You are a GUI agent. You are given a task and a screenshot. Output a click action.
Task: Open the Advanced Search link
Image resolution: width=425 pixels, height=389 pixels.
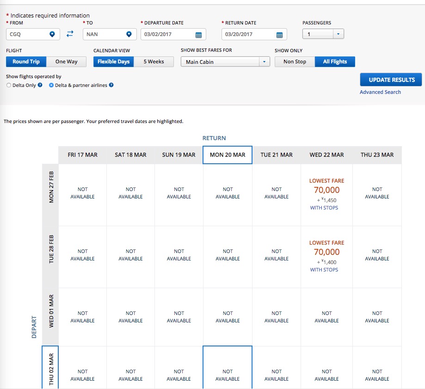pyautogui.click(x=380, y=92)
